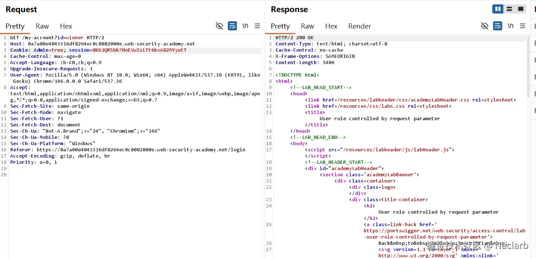Toggle the \n newline display in the Request panel
Screen dimensions: 536x258
245,26
